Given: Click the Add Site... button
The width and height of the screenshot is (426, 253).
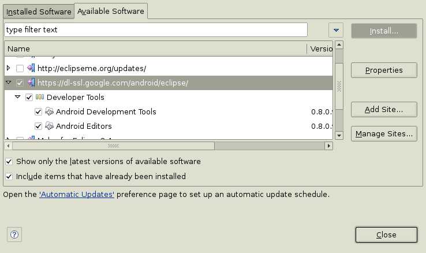Looking at the screenshot, I should 384,109.
